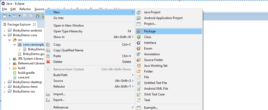The width and height of the screenshot is (268, 110).
Task: Open the Source submenu in context menu
Action: pyautogui.click(x=90, y=81)
